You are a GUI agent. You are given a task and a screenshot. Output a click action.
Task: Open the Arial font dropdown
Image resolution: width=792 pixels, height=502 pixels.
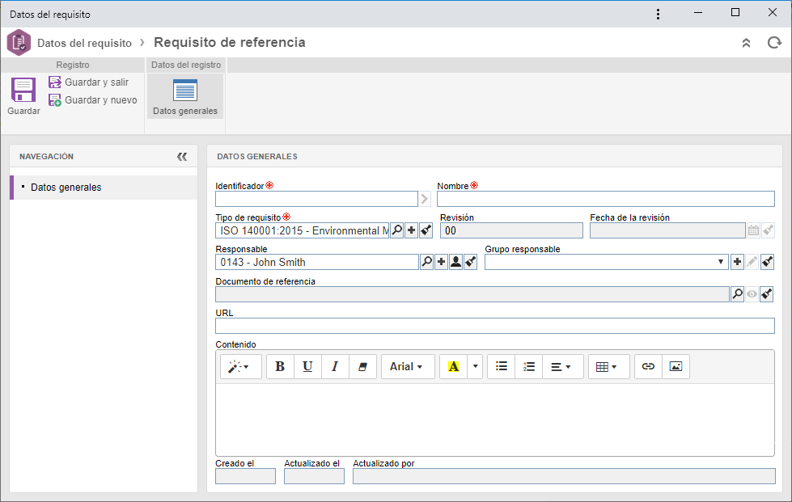click(x=407, y=367)
